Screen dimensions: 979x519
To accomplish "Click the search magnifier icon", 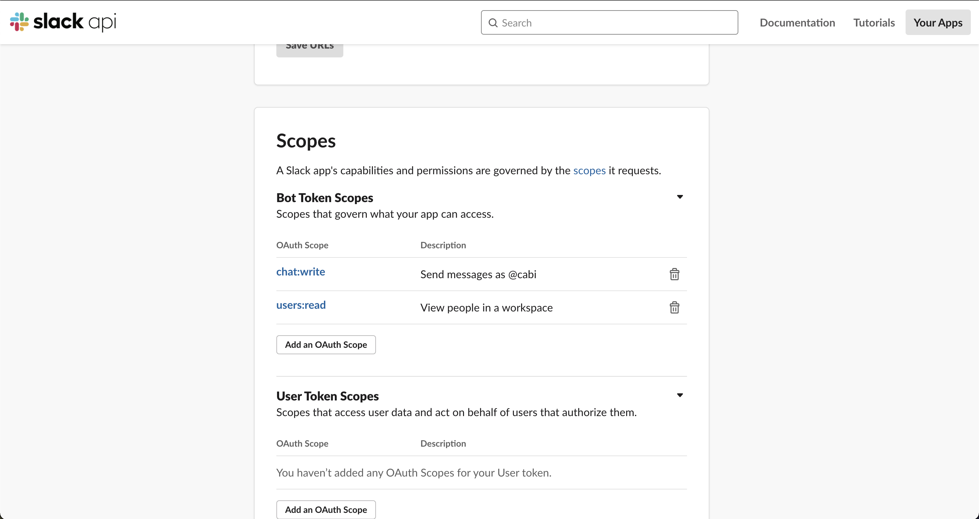I will point(493,23).
